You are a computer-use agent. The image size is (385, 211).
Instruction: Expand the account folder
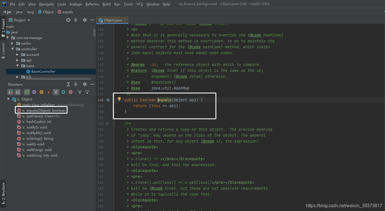tap(17, 55)
